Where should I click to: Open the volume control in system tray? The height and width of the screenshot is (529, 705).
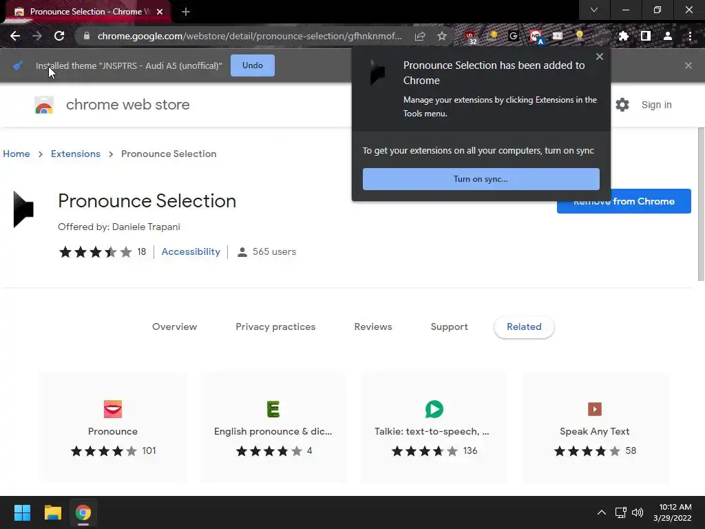point(638,512)
